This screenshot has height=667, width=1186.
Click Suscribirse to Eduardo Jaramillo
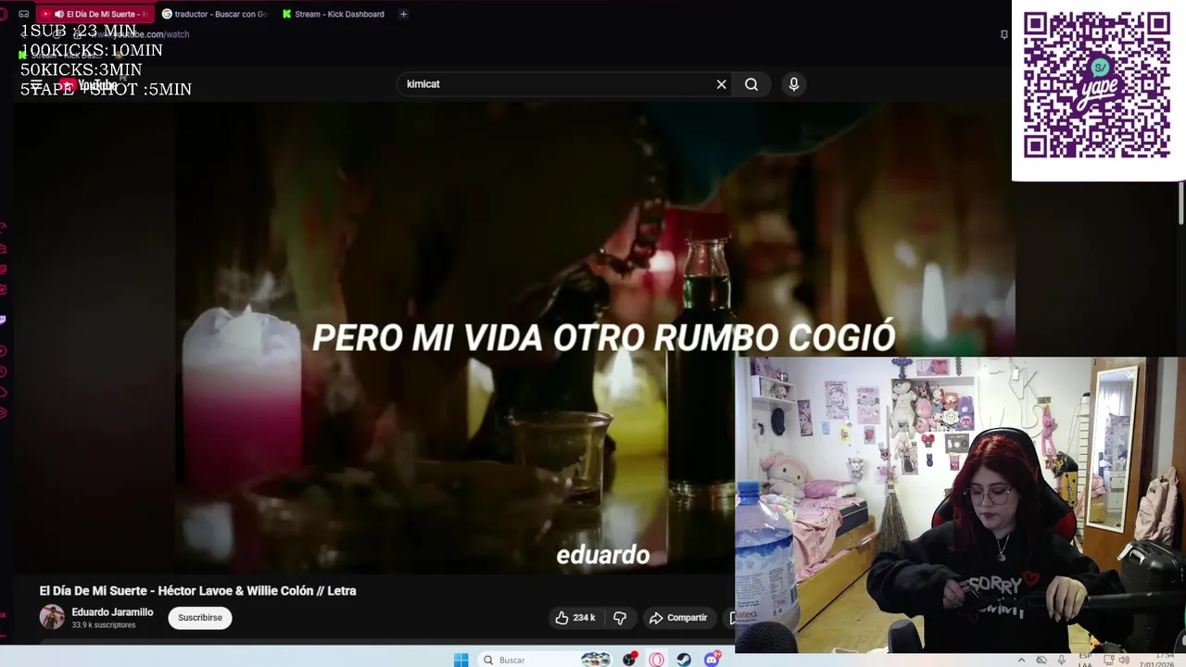(x=200, y=618)
